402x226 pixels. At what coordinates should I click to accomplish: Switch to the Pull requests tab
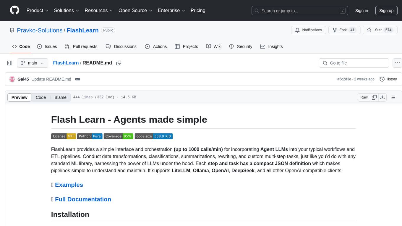point(81,46)
